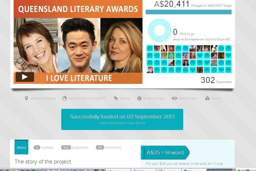The height and width of the screenshot is (171, 256).
Task: Open the 302 Supporters tab
Action: coord(74,147)
